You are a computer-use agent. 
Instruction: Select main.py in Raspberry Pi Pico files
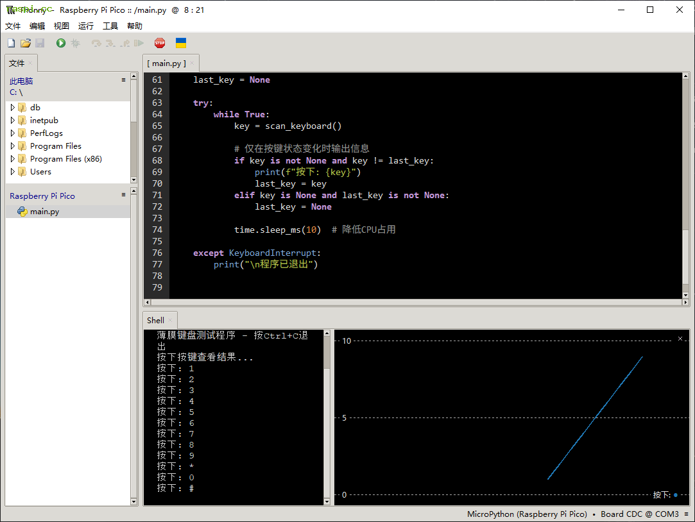pos(44,212)
